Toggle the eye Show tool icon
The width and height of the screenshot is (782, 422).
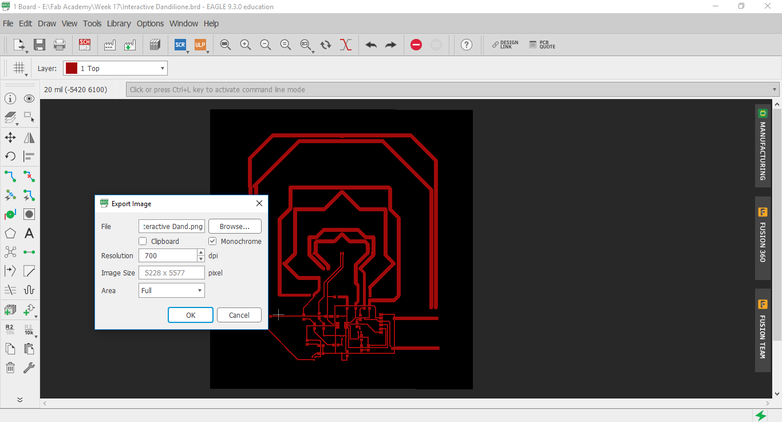click(29, 99)
